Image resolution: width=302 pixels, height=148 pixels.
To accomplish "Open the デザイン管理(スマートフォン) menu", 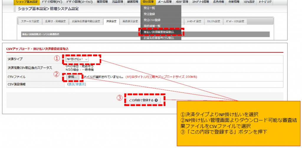I will (79, 2).
